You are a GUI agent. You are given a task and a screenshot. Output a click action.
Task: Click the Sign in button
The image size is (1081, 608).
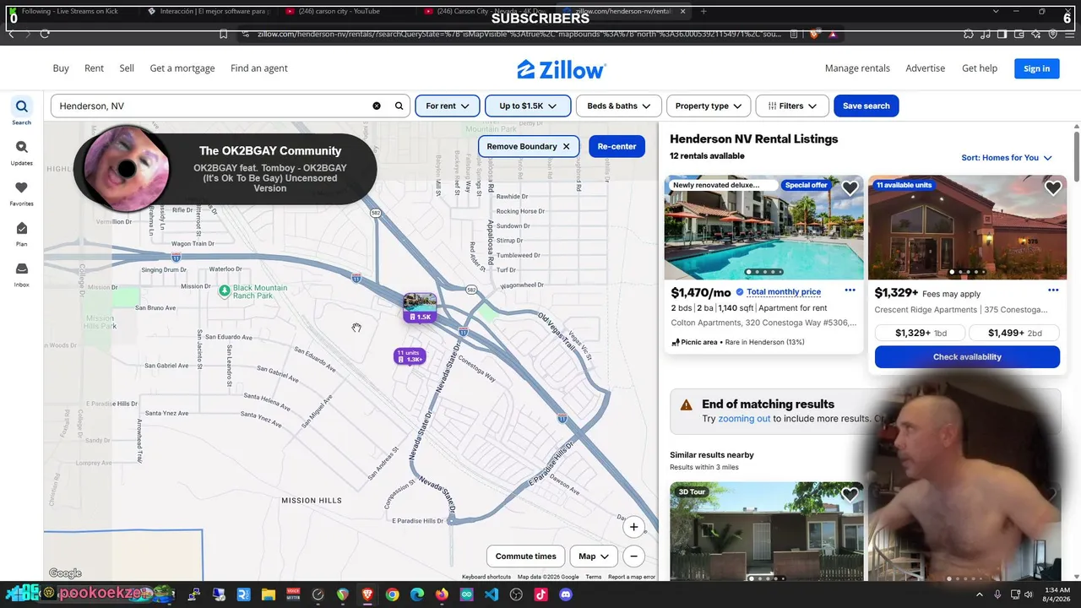1036,68
